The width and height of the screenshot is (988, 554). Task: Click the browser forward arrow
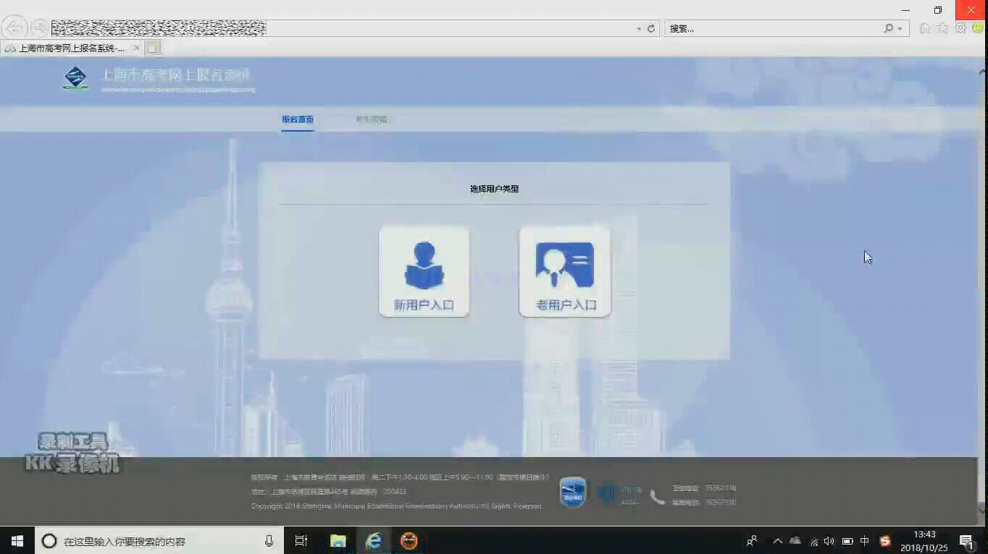tap(39, 28)
